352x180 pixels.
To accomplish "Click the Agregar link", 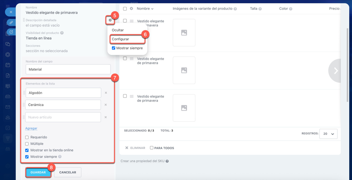I will point(31,128).
